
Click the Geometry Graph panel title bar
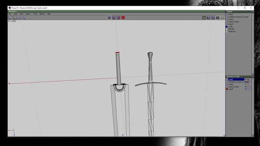pos(238,77)
